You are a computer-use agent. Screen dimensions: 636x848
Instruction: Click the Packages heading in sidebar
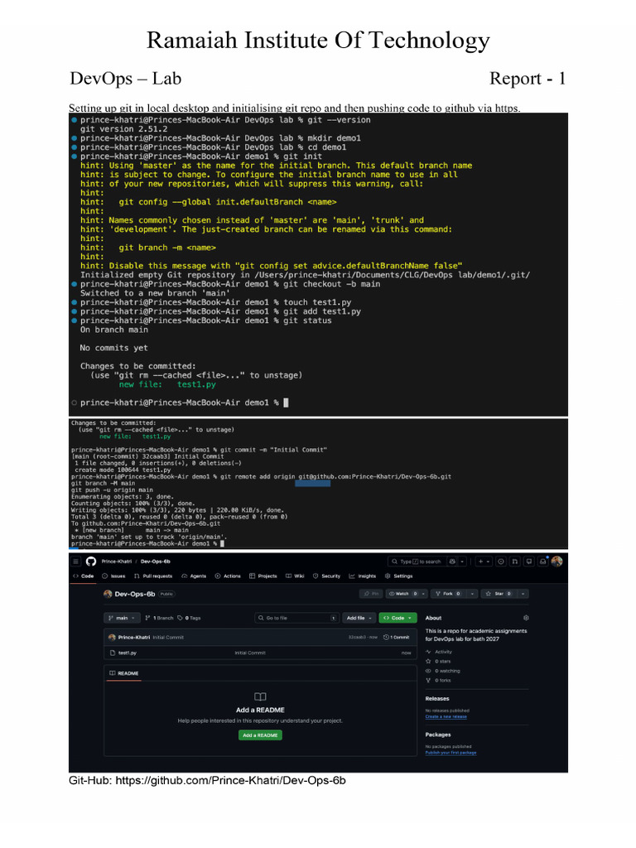coord(438,735)
